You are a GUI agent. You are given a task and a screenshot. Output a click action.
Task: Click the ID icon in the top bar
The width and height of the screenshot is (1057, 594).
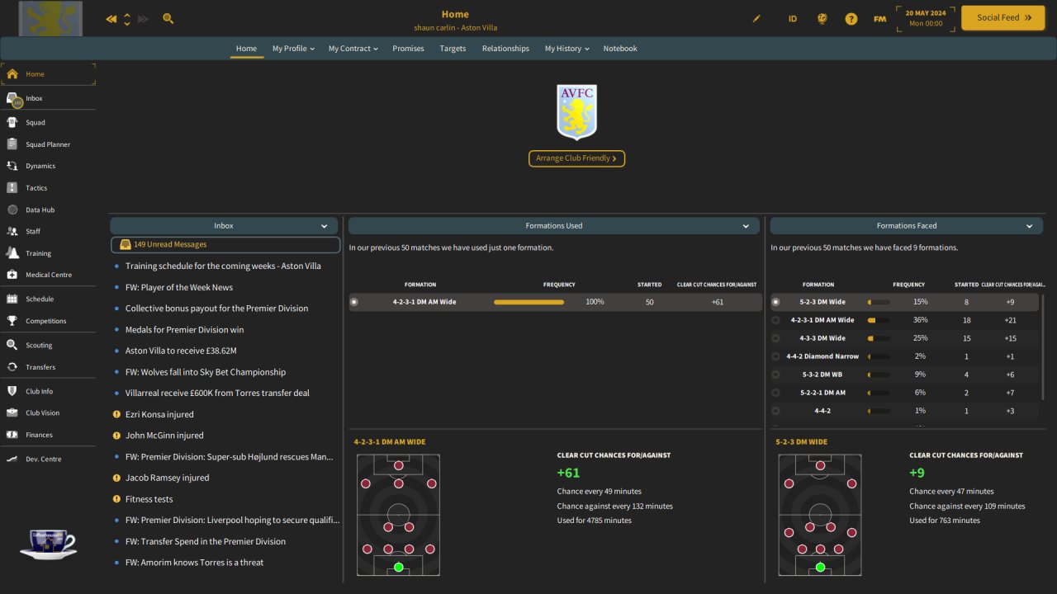793,18
